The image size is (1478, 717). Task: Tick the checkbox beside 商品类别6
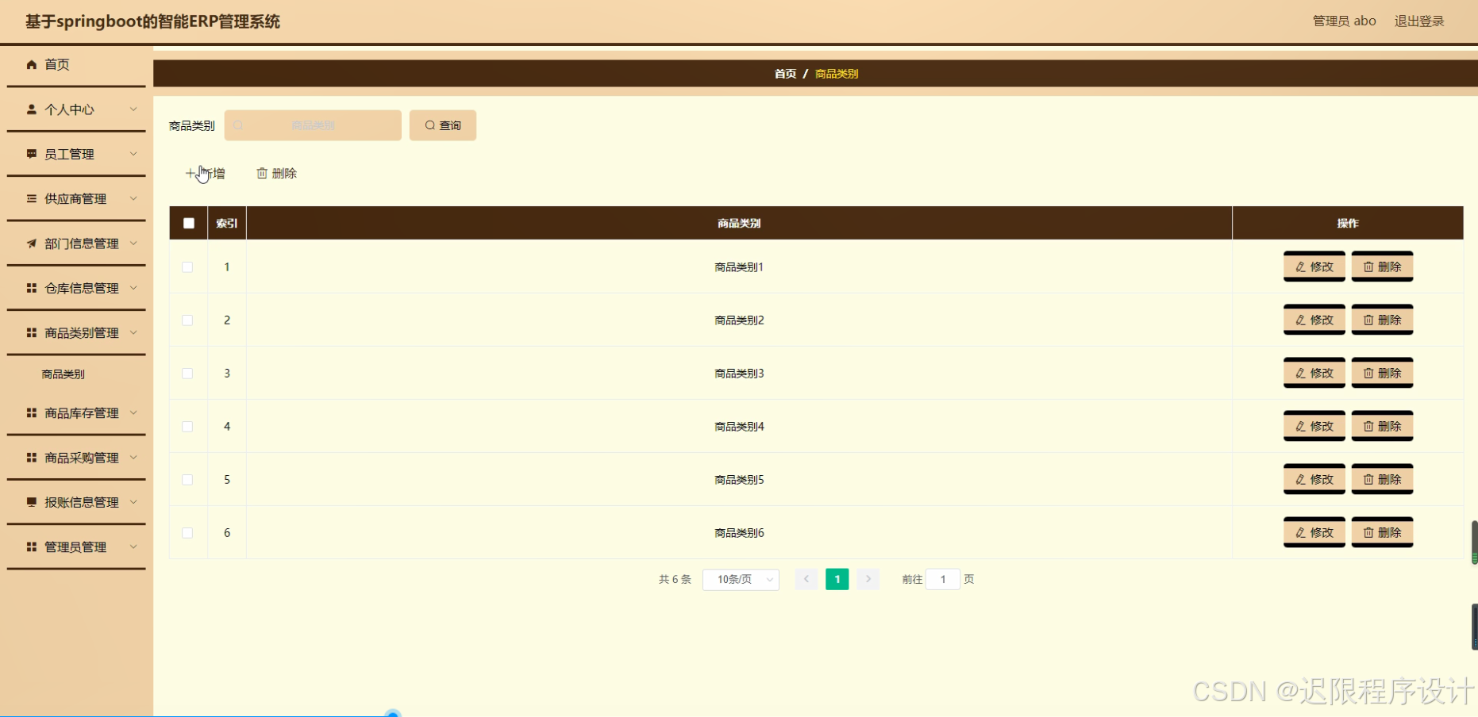point(187,532)
